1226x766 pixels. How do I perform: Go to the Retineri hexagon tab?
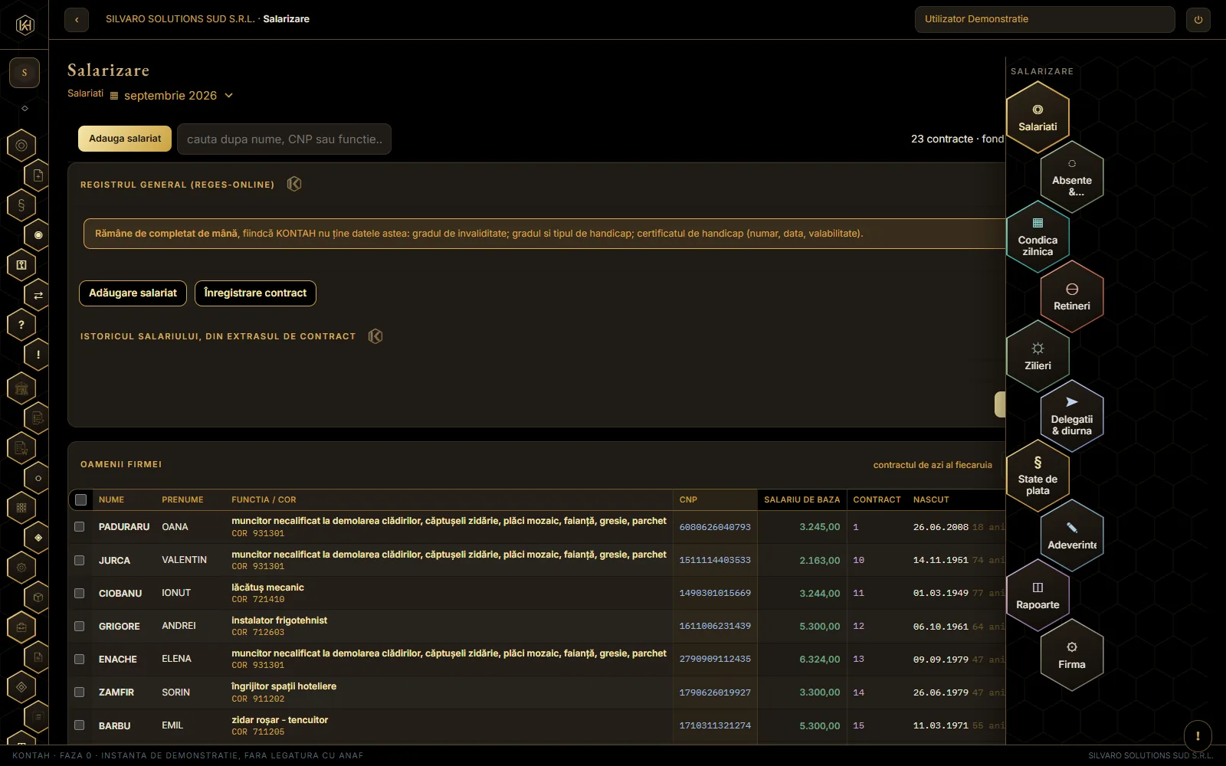[1072, 296]
